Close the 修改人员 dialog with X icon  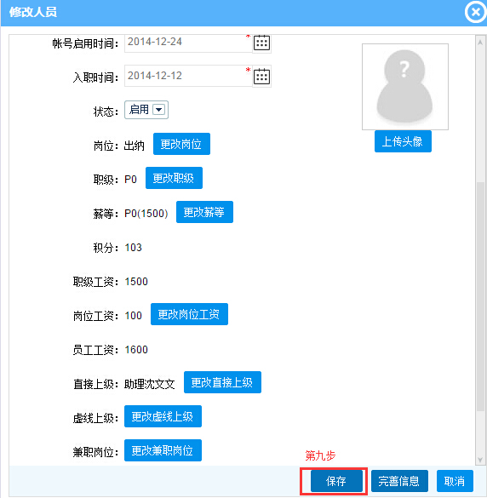pos(476,12)
